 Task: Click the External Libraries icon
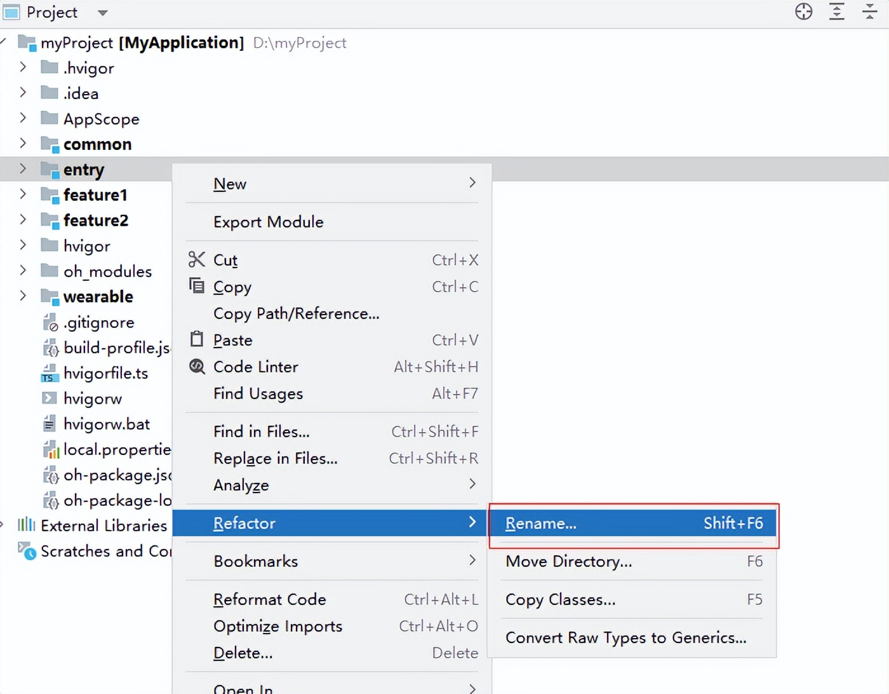click(x=26, y=525)
